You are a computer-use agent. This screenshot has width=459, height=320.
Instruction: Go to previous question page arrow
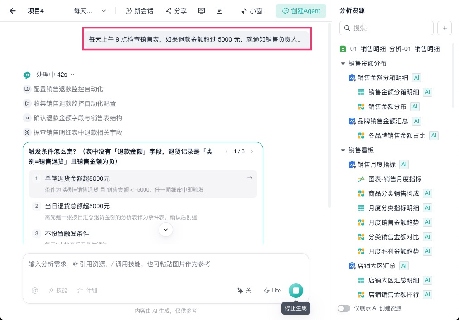tap(226, 151)
